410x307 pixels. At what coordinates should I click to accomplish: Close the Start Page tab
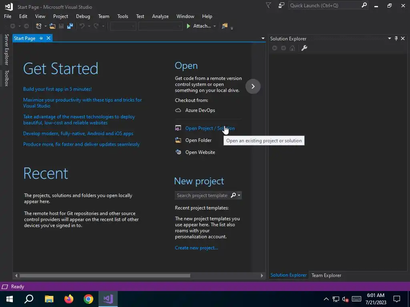[x=48, y=38]
